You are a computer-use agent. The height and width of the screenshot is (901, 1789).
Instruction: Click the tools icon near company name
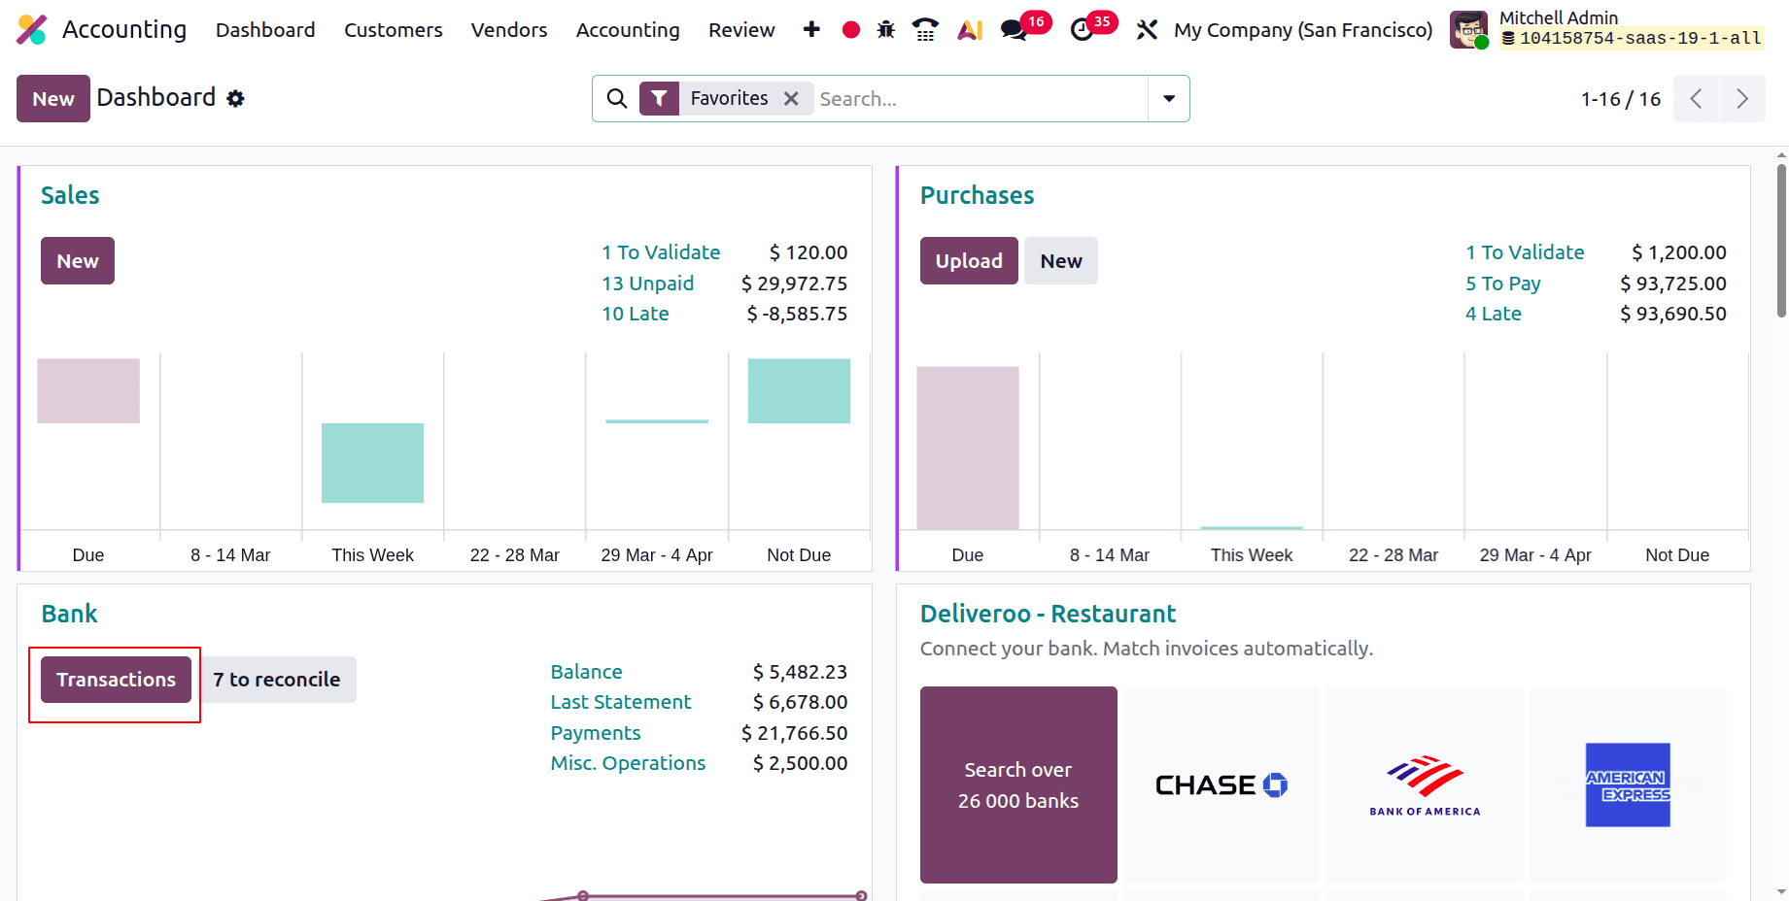point(1147,29)
